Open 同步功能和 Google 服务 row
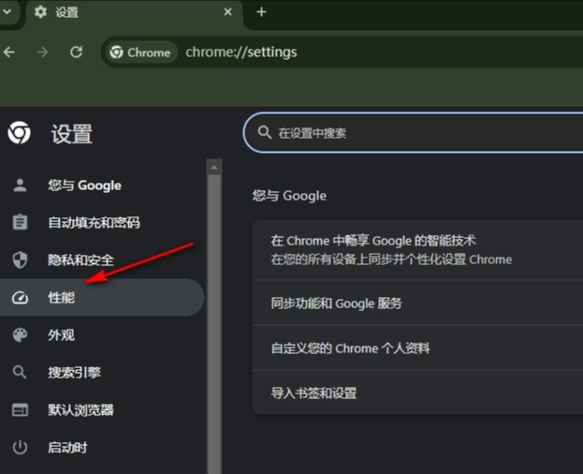Viewport: 583px width, 474px height. (x=417, y=303)
